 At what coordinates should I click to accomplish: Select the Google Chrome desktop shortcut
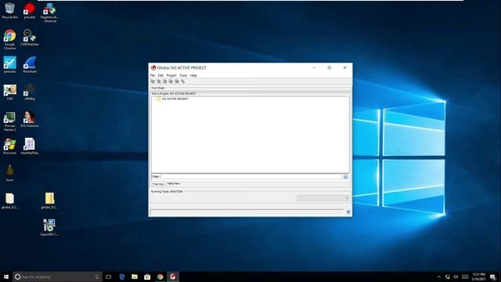[9, 39]
